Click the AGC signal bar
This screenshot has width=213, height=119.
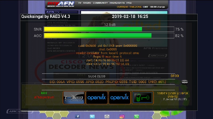click(x=109, y=36)
